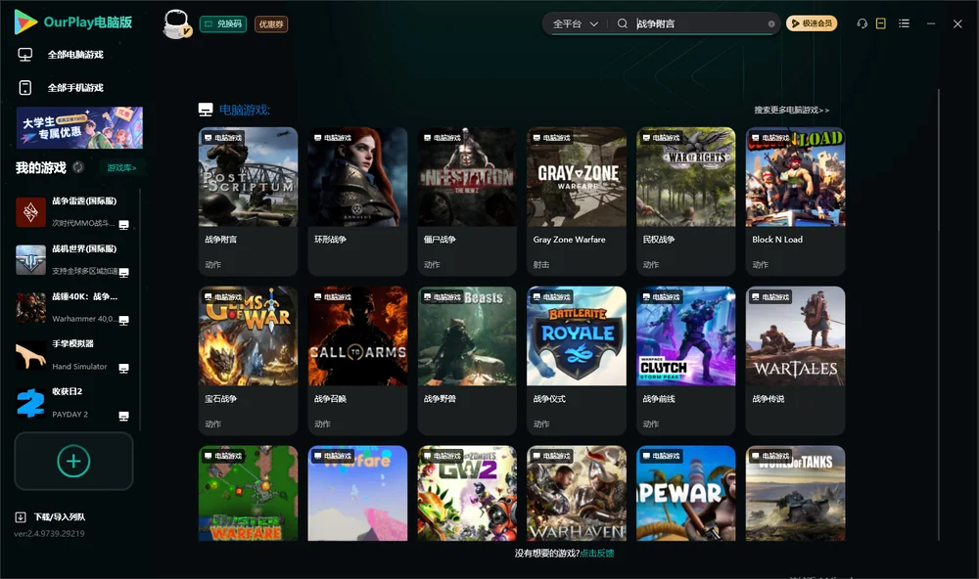Open the World of Tanks game card

click(795, 493)
